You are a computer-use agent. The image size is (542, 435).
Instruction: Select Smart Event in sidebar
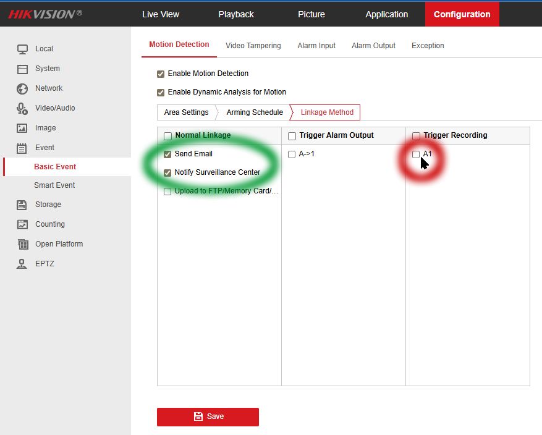(x=54, y=185)
